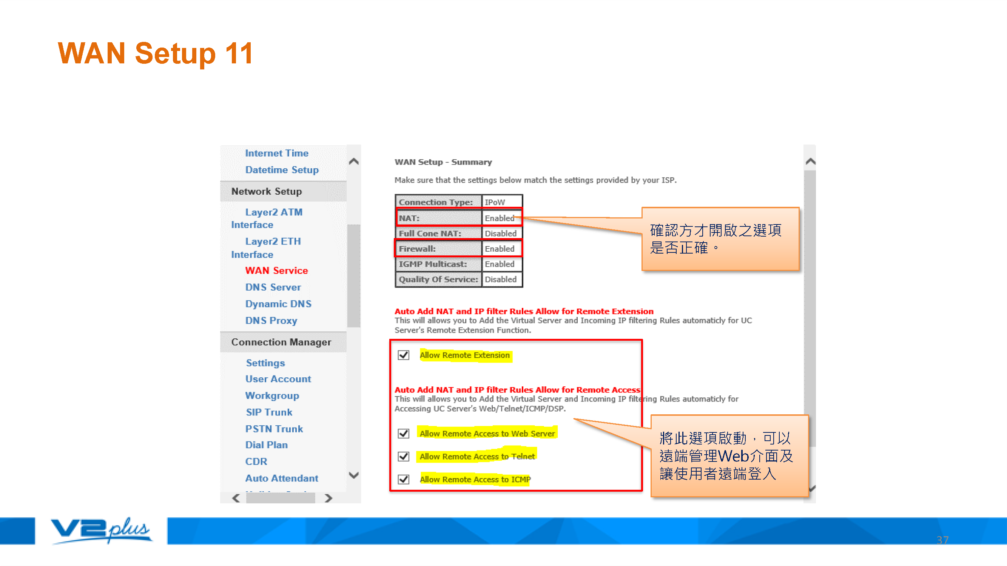Screen dimensions: 1007x566
Task: Select WAN Service menu item
Action: click(x=277, y=271)
